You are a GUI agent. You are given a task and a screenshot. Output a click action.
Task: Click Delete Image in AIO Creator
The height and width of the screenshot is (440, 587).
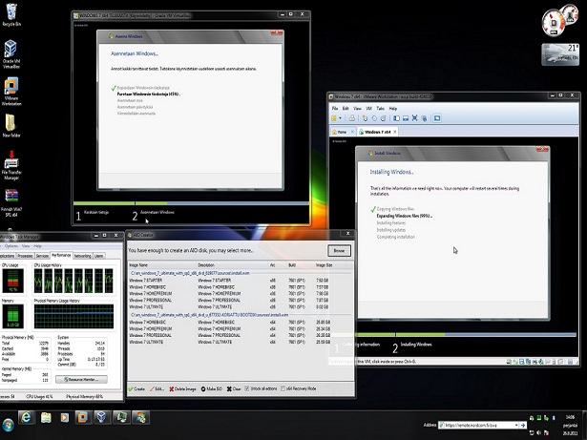(182, 389)
